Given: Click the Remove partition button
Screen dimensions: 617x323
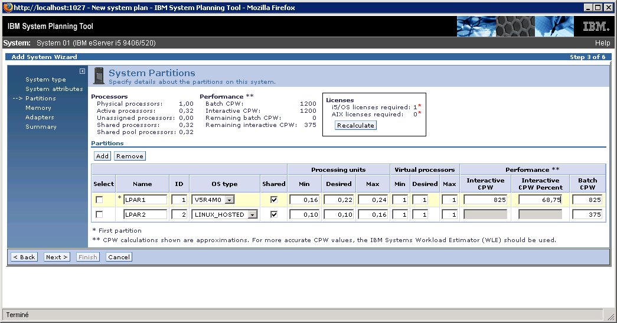Looking at the screenshot, I should 130,156.
